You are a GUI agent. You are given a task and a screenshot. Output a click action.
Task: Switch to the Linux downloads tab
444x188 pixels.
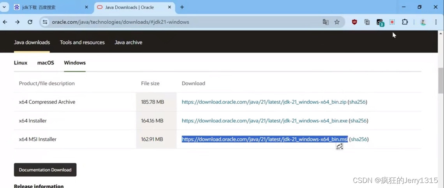coord(21,63)
